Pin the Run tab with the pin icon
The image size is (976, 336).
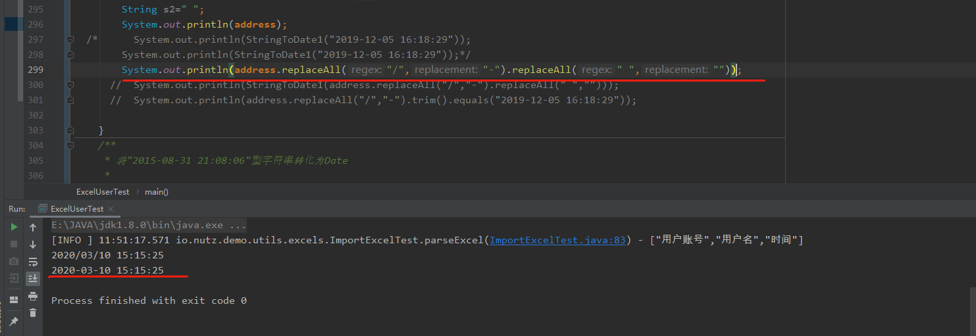tap(14, 322)
